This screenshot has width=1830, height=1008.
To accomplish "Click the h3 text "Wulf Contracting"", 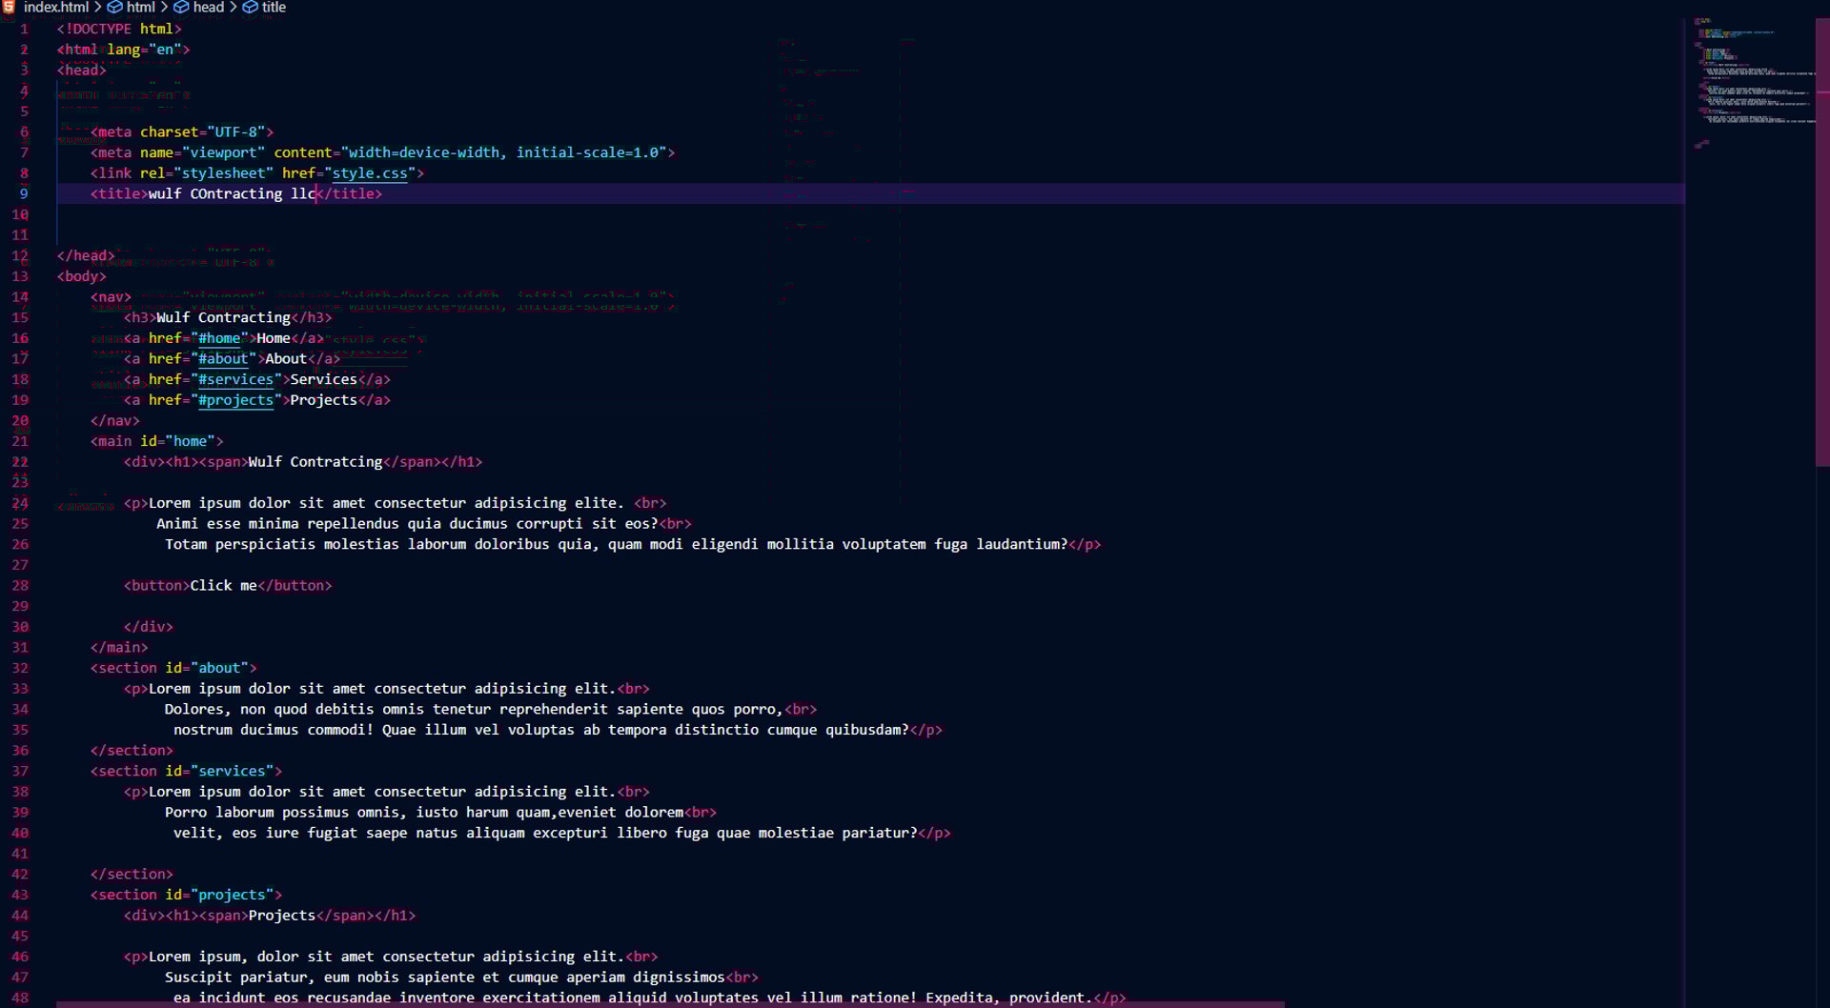I will (224, 317).
